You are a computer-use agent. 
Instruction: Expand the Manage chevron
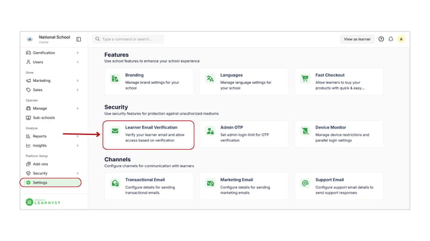77,109
